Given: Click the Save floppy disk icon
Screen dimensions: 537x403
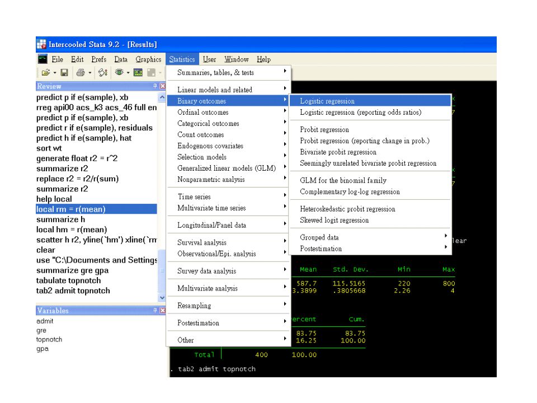Looking at the screenshot, I should pyautogui.click(x=64, y=73).
